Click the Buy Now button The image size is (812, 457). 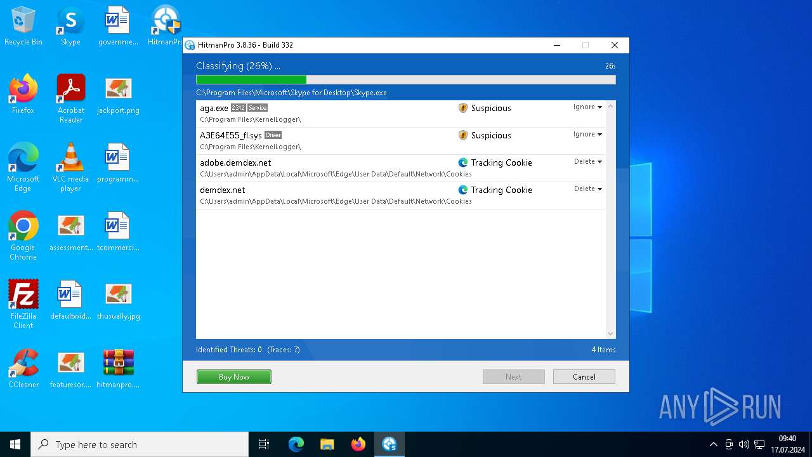coord(234,377)
